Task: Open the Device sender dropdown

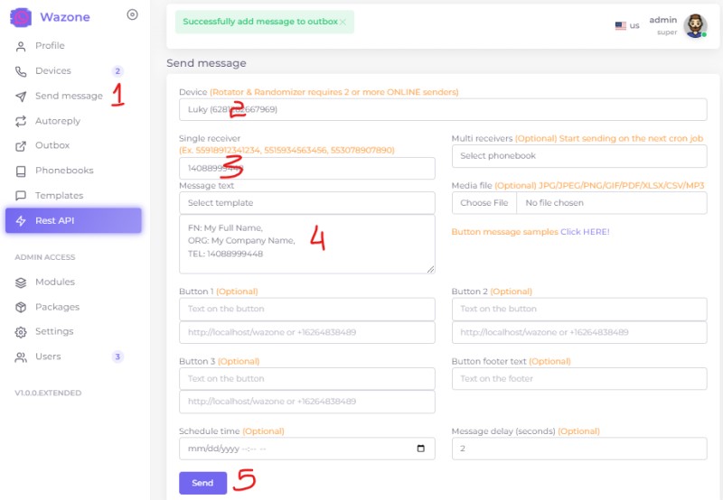Action: tap(442, 109)
